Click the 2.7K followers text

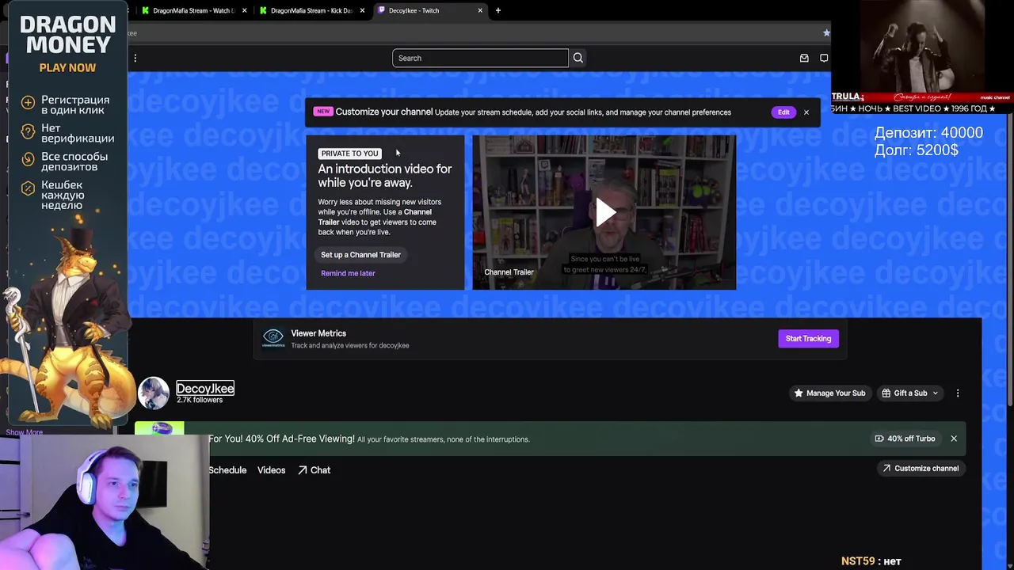click(x=200, y=400)
